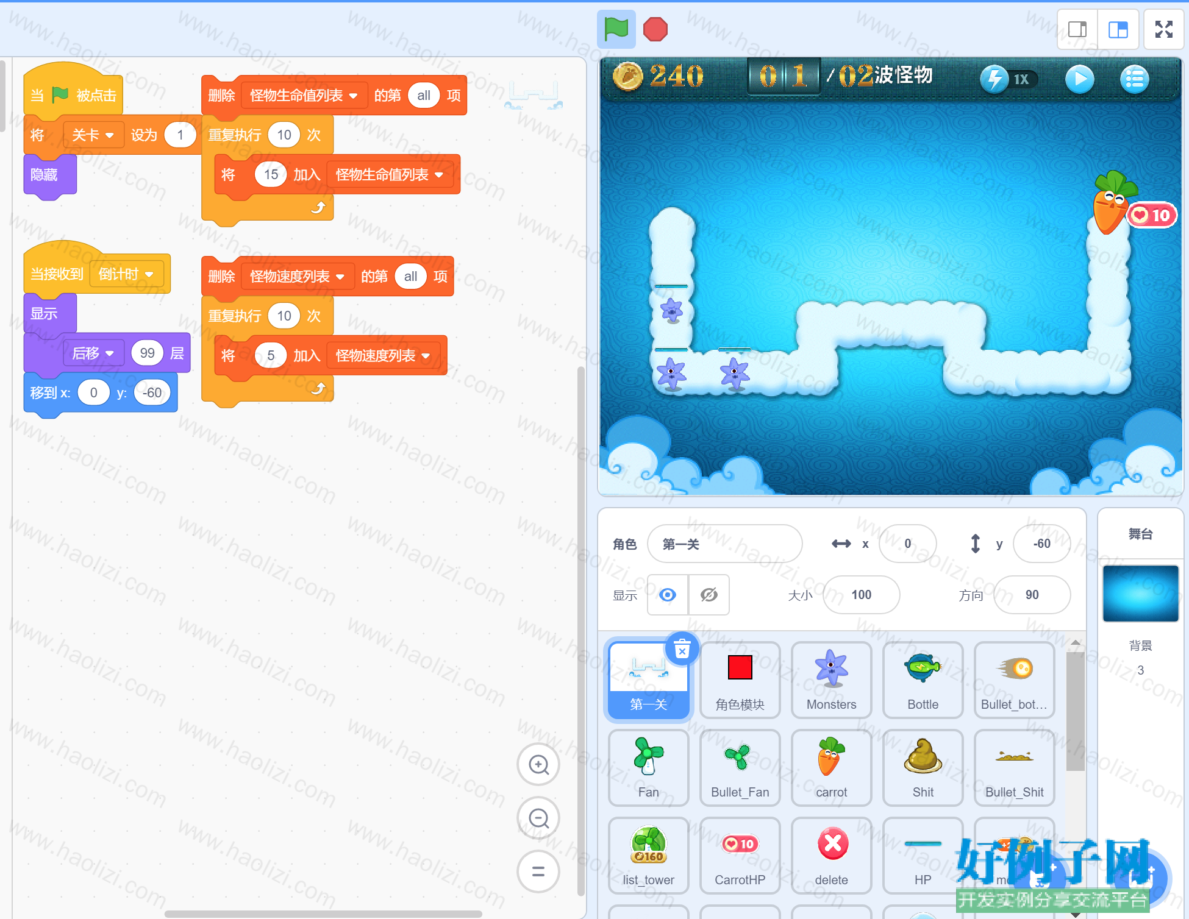Show the sprite with the eye toggle
This screenshot has width=1189, height=919.
pos(668,595)
